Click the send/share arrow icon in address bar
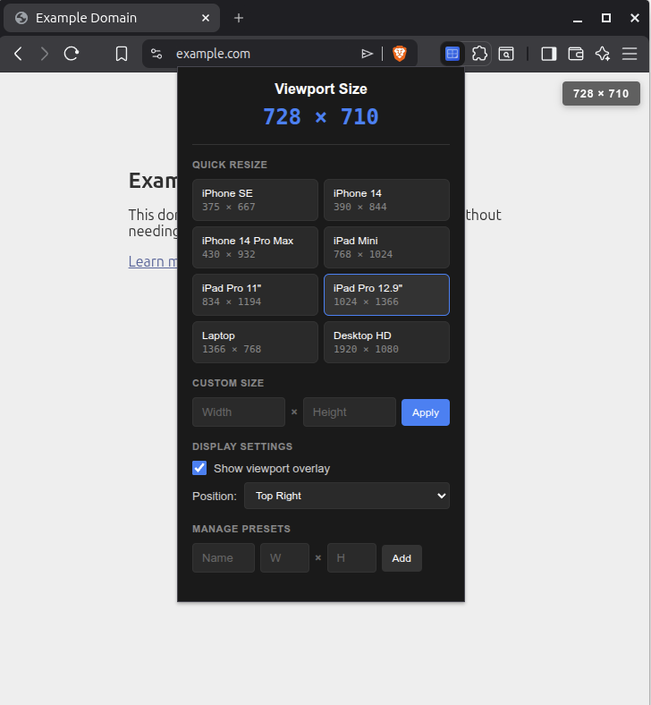Viewport: 651px width, 705px height. pos(367,54)
